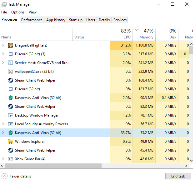Collapse view with Fewer details arrow
This screenshot has height=180, width=195.
5,176
